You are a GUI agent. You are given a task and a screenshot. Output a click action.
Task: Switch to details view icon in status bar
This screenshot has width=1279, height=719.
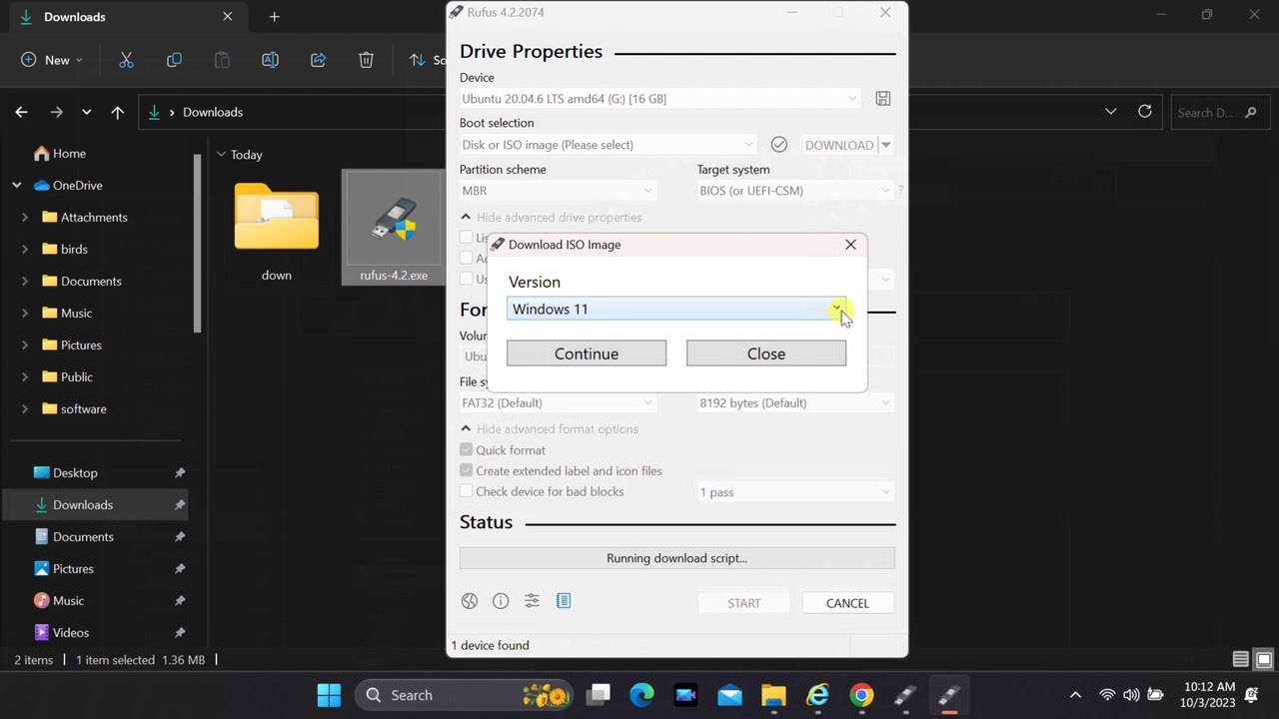coord(1240,659)
